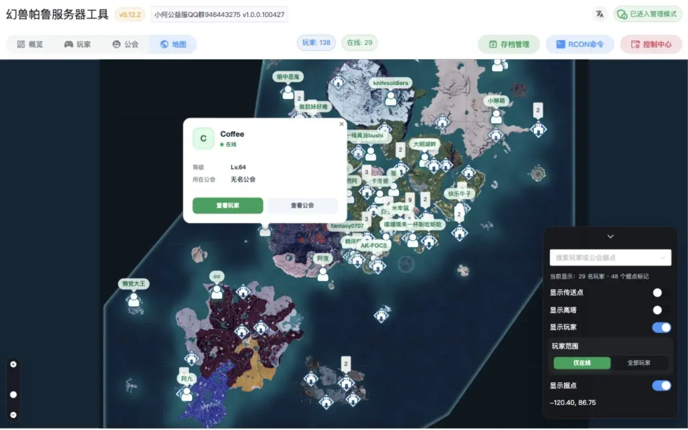Click the fantasy0707 player label
The image size is (688, 430).
347,226
